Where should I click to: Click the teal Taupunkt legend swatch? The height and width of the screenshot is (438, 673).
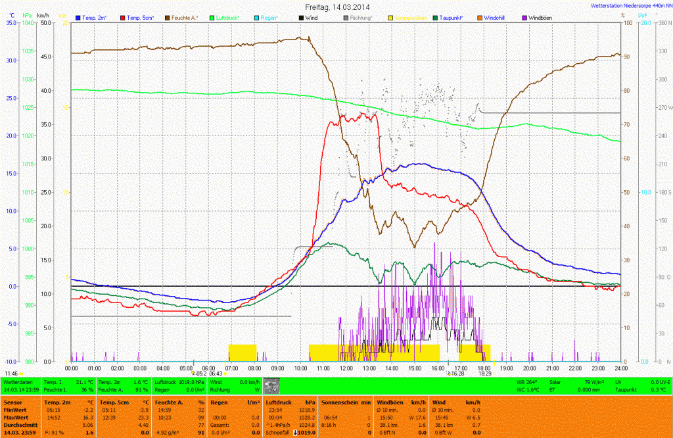[436, 17]
